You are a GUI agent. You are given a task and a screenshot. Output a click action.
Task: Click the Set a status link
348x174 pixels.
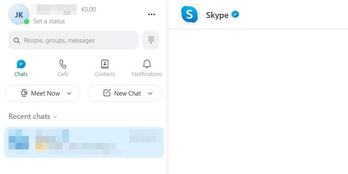tap(49, 21)
